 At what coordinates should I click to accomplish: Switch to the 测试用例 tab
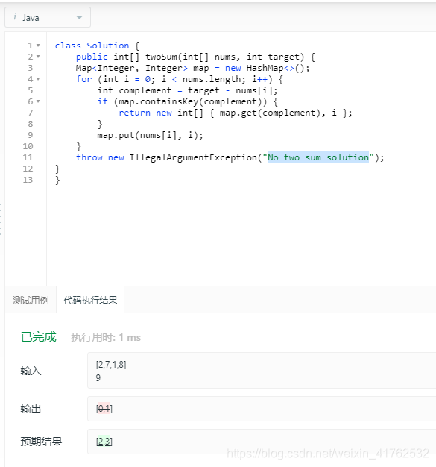(31, 300)
